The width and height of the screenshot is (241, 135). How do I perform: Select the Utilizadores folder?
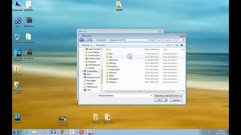(113, 79)
